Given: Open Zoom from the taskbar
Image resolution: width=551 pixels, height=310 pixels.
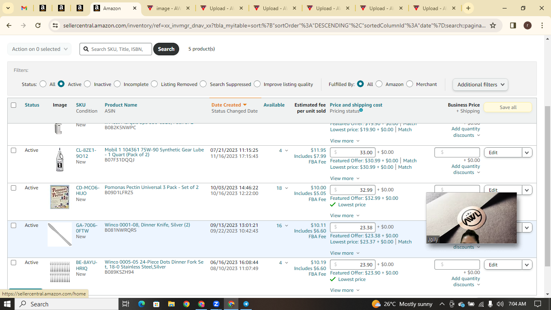Looking at the screenshot, I should pos(216,304).
